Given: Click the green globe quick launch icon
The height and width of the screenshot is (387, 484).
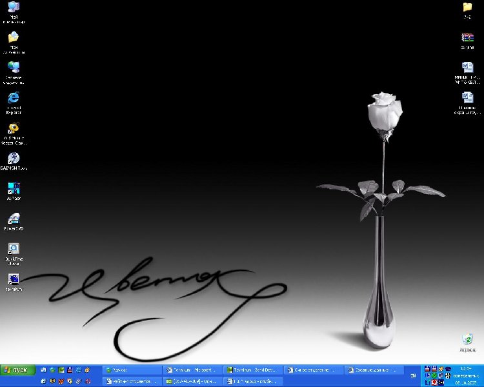Looking at the screenshot, I should pos(52,370).
